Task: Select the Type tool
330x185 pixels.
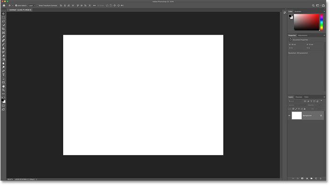Action: 3,75
